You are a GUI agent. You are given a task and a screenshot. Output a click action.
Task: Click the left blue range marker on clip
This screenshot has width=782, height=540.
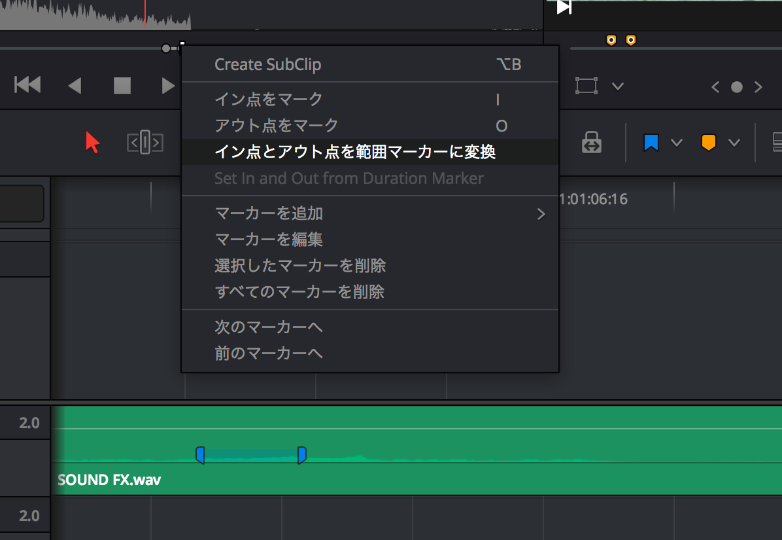(x=200, y=456)
